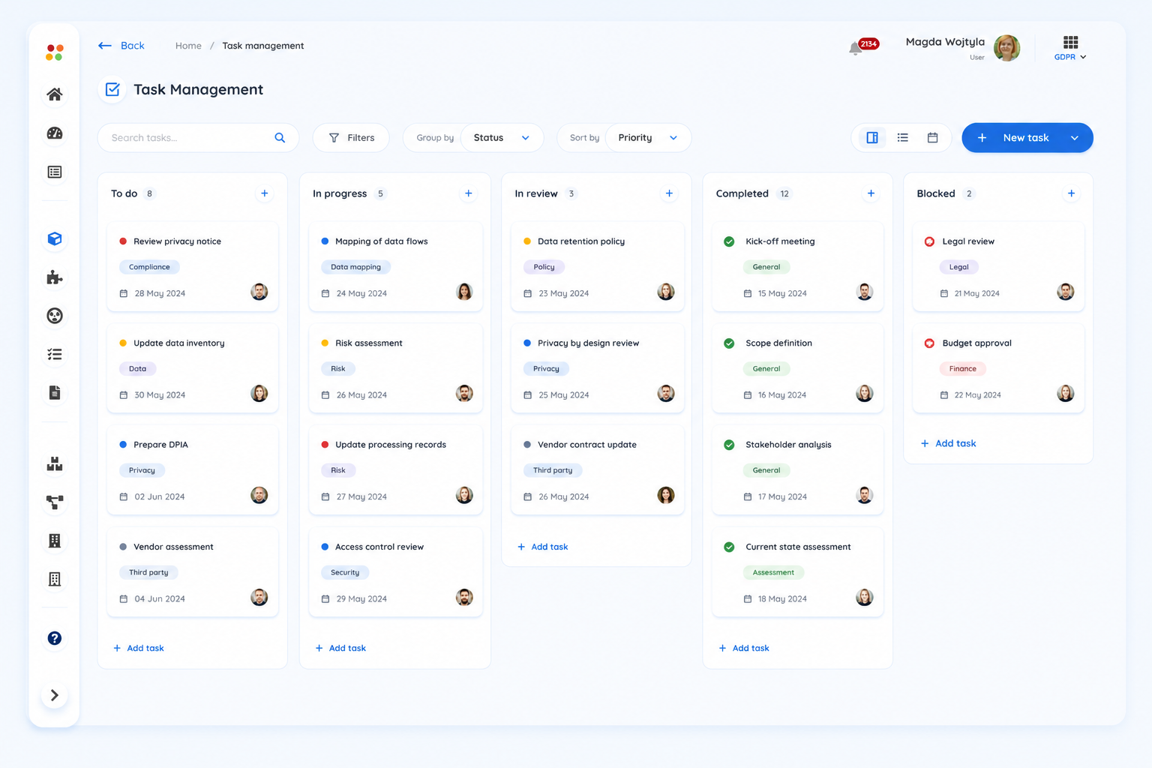Click blocked status icon on Budget approval
Viewport: 1152px width, 768px height.
coord(929,343)
